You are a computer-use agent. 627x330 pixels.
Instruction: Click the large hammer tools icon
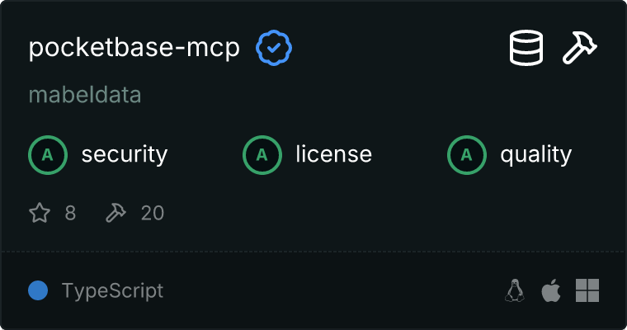click(580, 48)
